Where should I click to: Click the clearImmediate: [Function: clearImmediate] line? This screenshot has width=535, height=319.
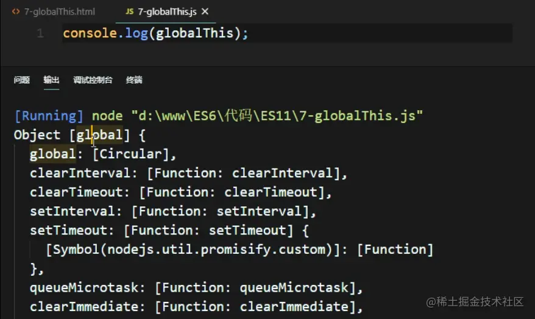pyautogui.click(x=196, y=307)
